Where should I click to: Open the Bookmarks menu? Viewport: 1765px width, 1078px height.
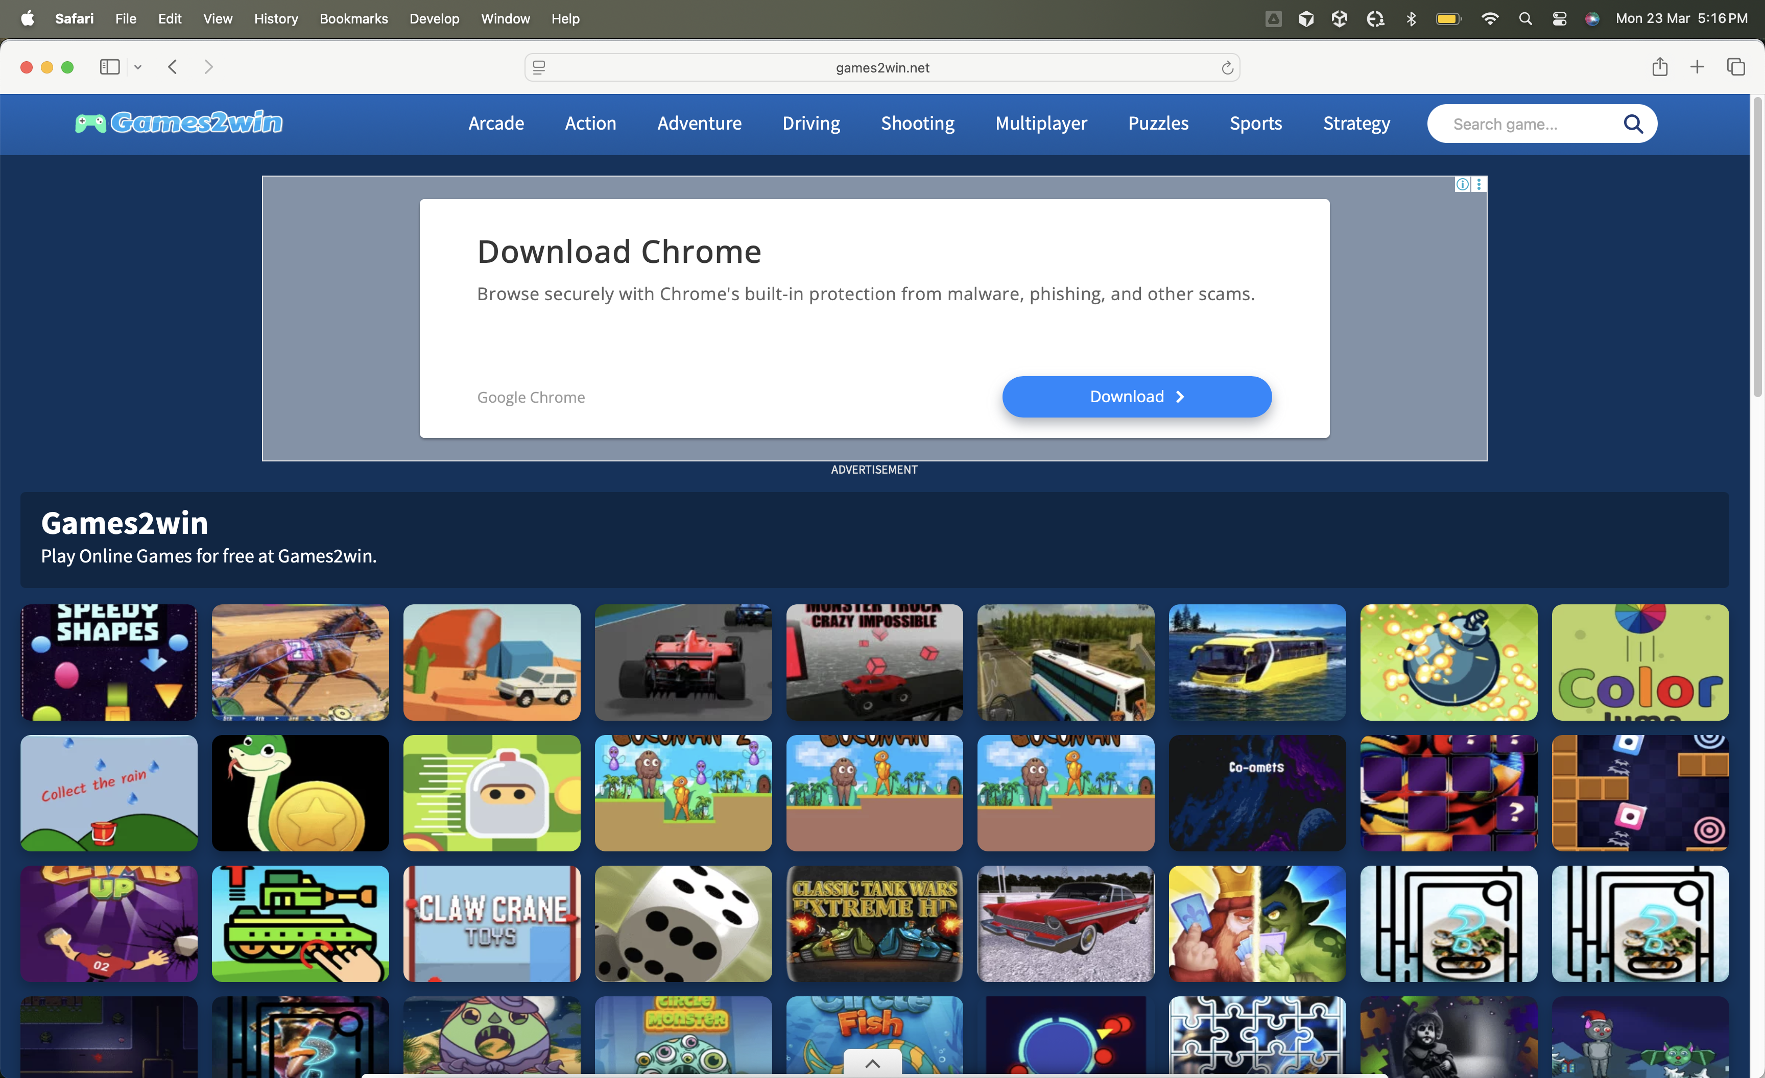pos(353,19)
